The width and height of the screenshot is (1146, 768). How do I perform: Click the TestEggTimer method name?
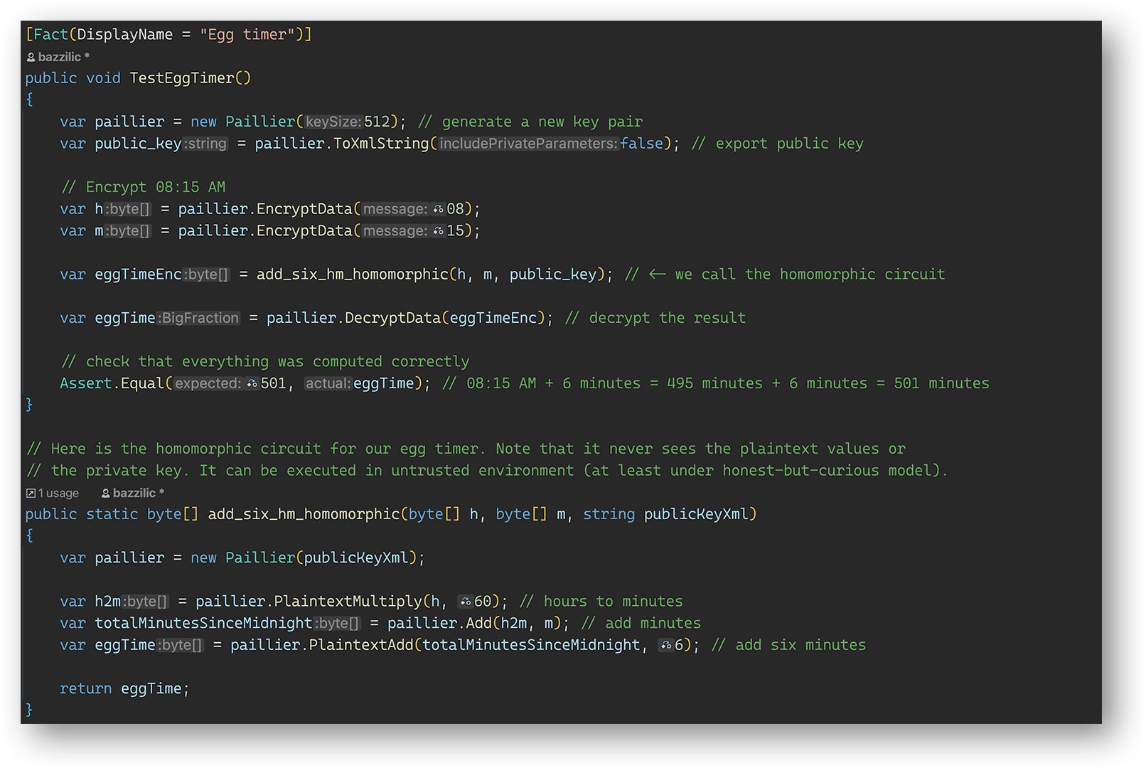click(x=182, y=78)
